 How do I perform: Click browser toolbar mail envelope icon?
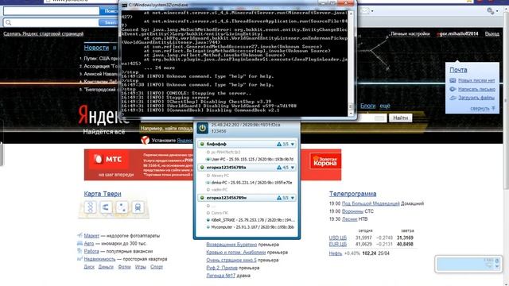[x=365, y=11]
